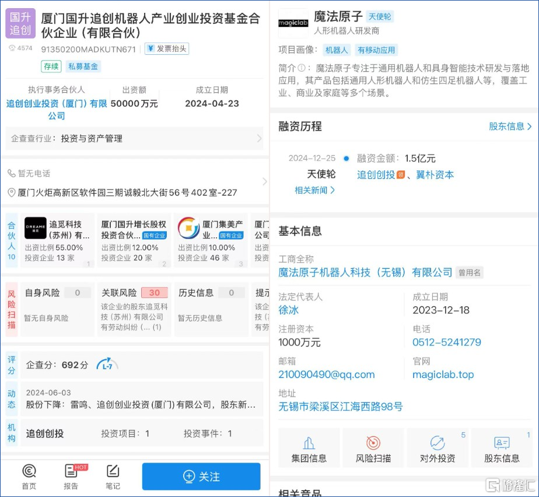Open investor 翼朴资本 link

click(435, 175)
